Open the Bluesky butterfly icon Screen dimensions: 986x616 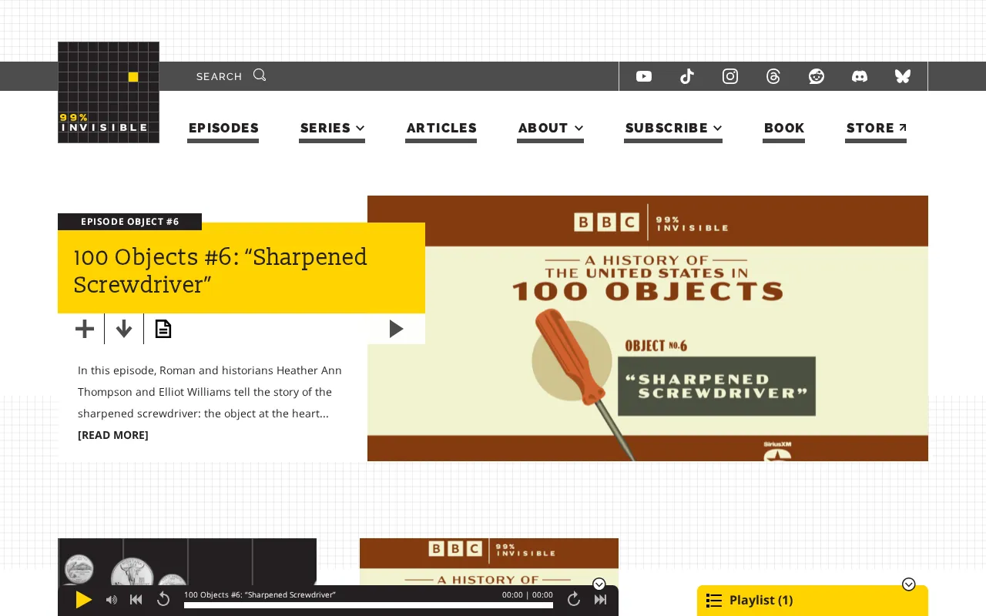click(903, 76)
